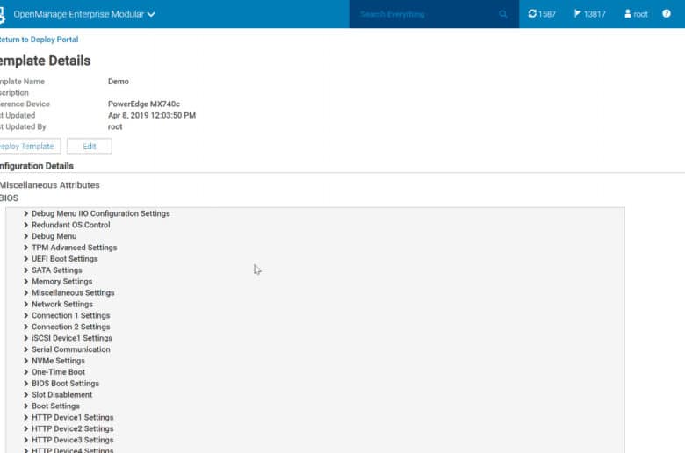Screen dimensions: 685x453
Task: Expand Redundant OS Control node
Action: [25, 225]
